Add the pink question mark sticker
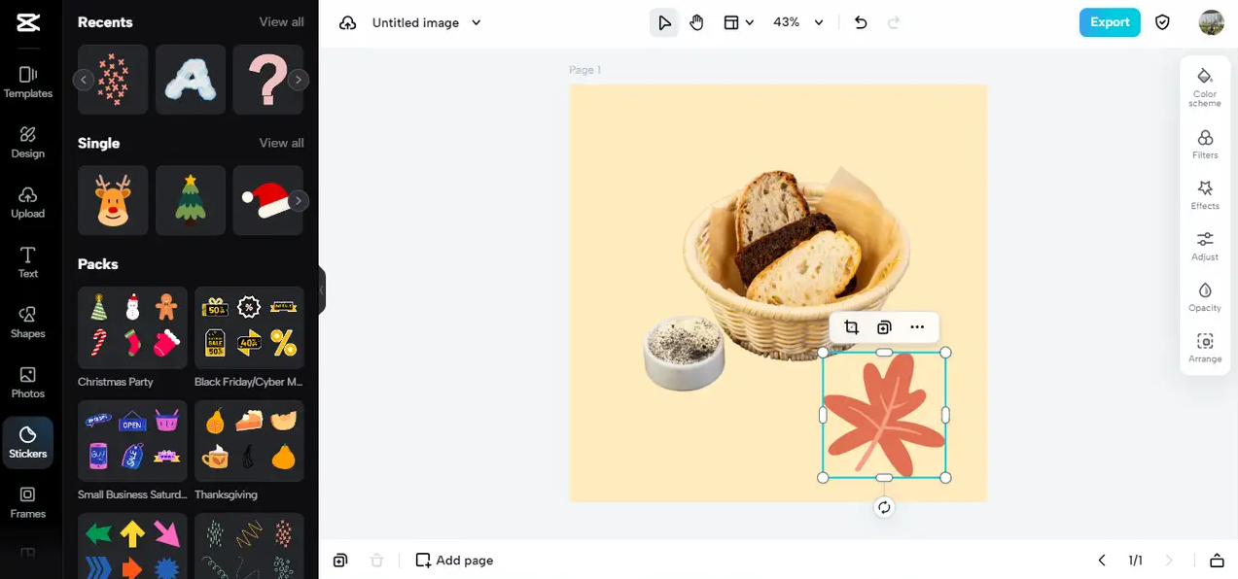 pos(267,80)
